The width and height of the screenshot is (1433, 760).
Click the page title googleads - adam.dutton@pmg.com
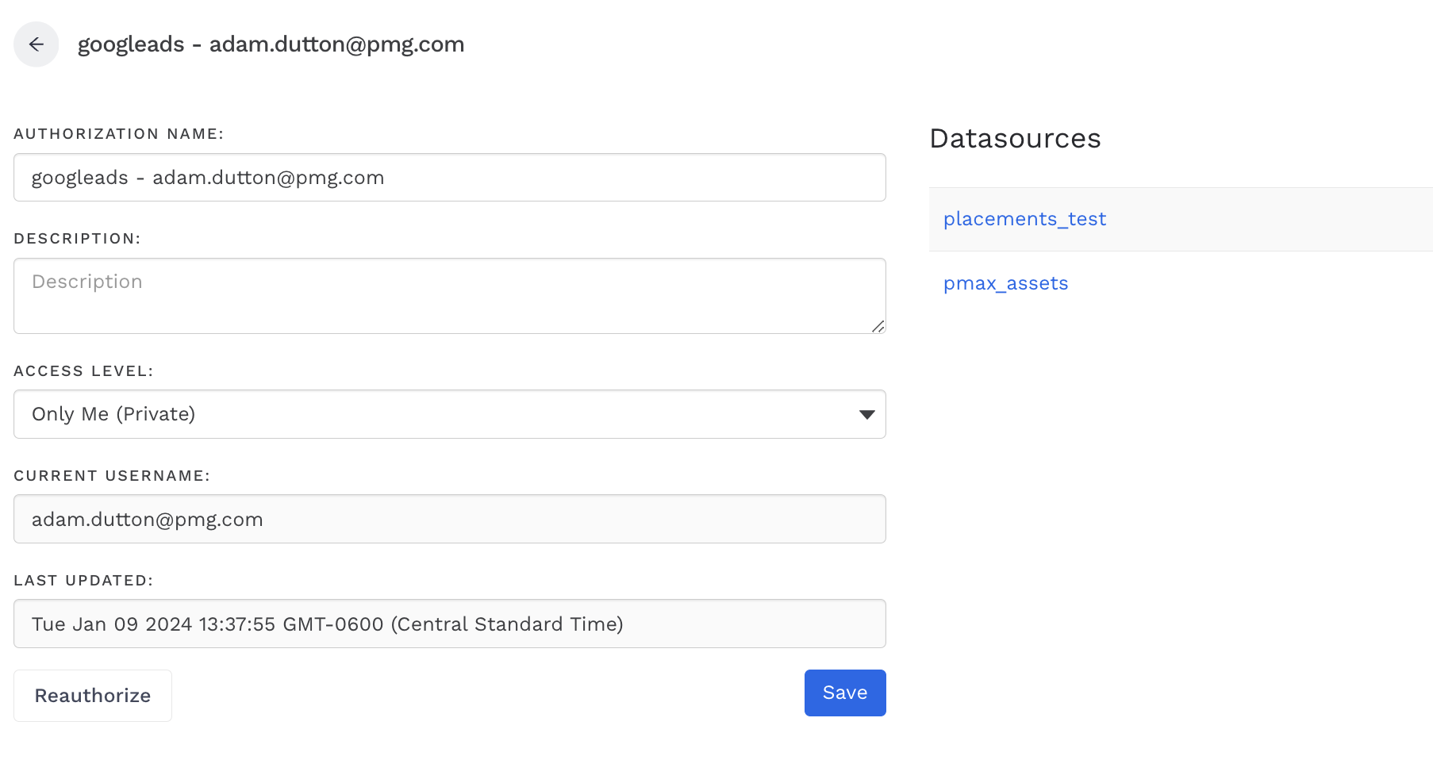tap(271, 44)
